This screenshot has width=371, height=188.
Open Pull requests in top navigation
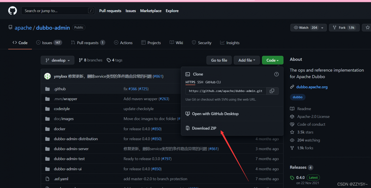click(x=110, y=11)
